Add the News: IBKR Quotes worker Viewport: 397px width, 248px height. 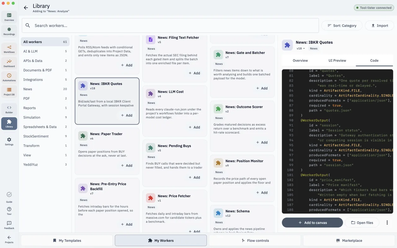tap(127, 115)
